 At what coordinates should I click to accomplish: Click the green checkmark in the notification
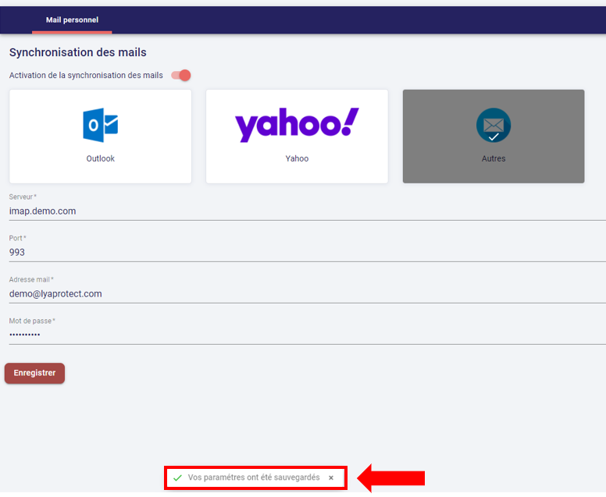point(177,477)
